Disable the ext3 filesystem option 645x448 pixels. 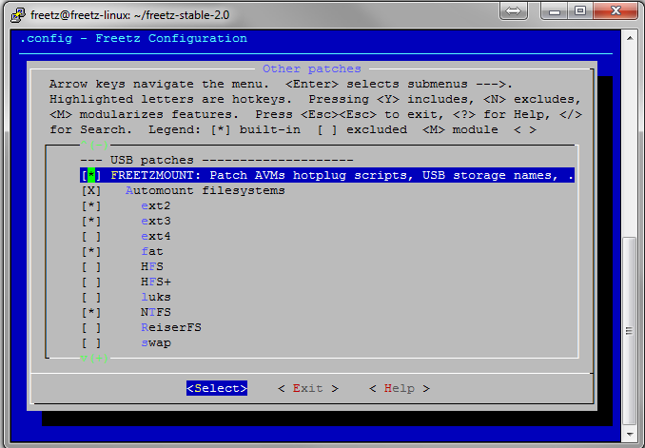pyautogui.click(x=91, y=221)
